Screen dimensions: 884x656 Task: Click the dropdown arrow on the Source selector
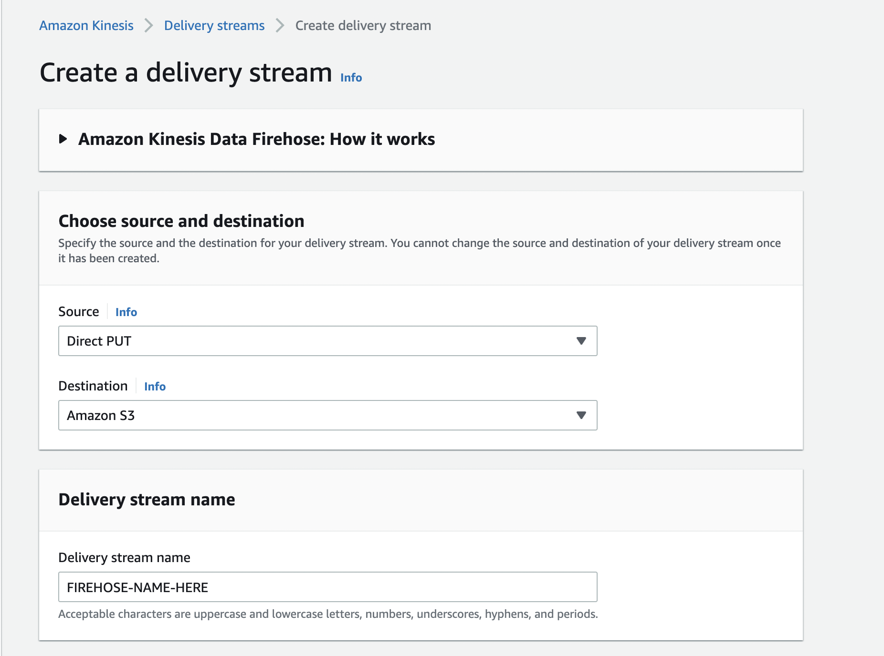[580, 340]
